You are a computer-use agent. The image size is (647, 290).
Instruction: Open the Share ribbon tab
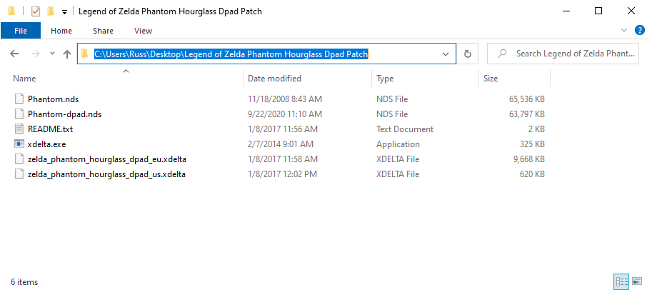103,31
